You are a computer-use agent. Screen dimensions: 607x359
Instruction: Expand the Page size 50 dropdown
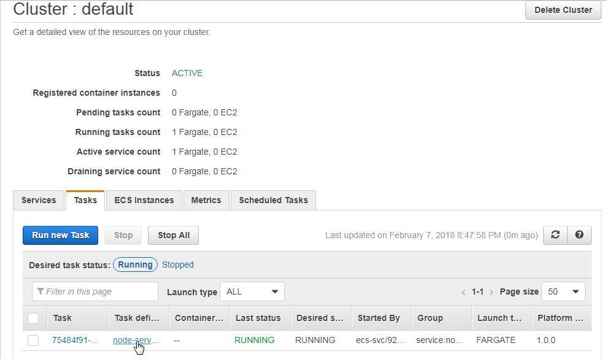pos(563,291)
